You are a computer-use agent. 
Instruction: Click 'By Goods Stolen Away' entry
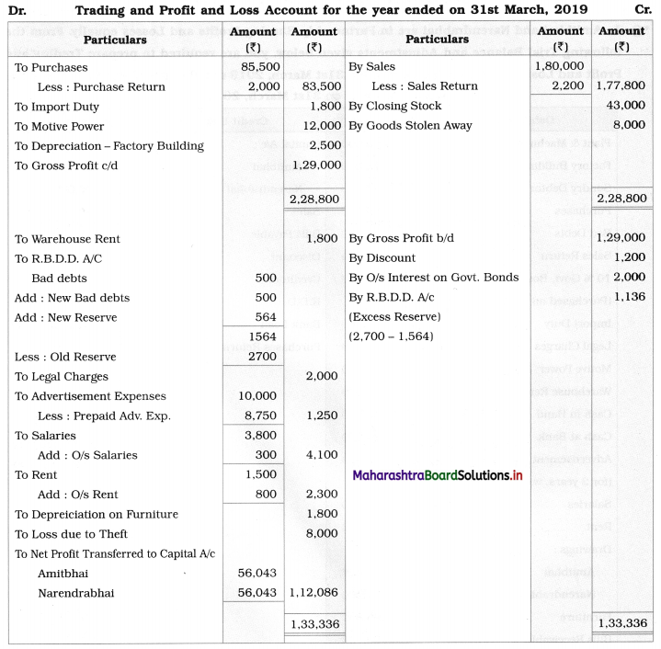pos(410,126)
